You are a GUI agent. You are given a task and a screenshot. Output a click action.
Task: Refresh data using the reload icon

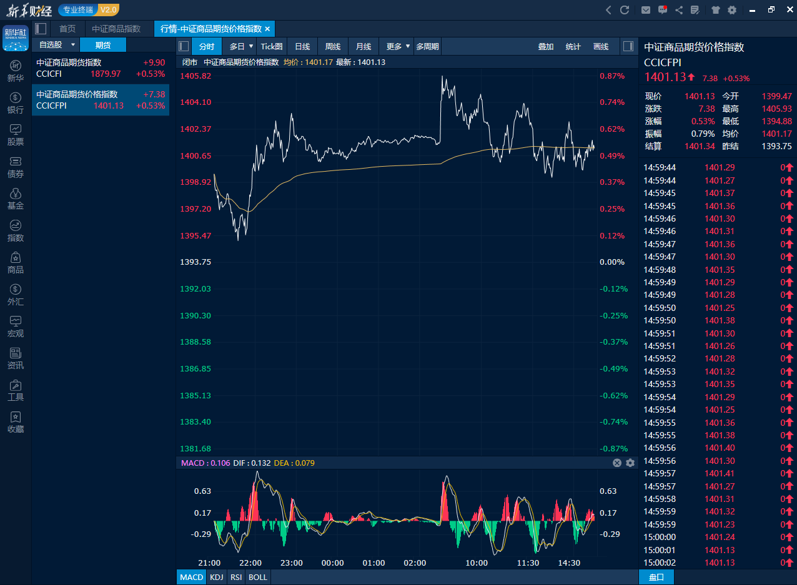[x=624, y=9]
